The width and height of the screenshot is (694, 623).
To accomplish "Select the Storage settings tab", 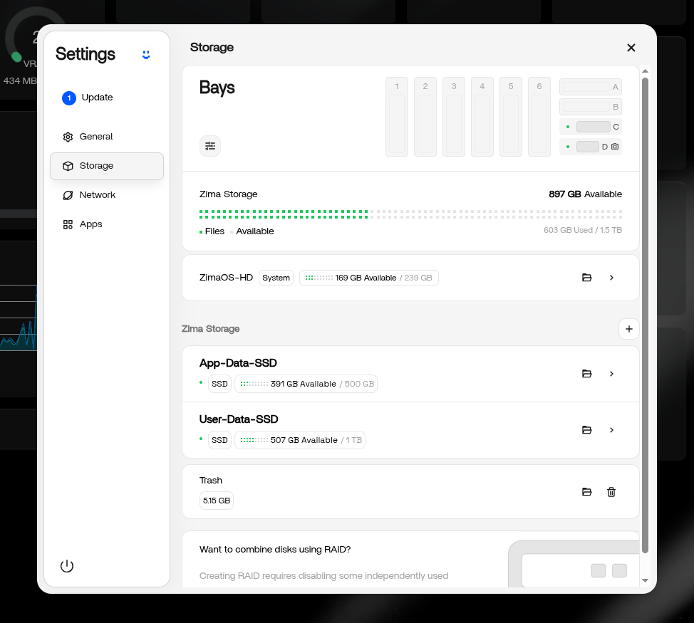I will [x=107, y=166].
